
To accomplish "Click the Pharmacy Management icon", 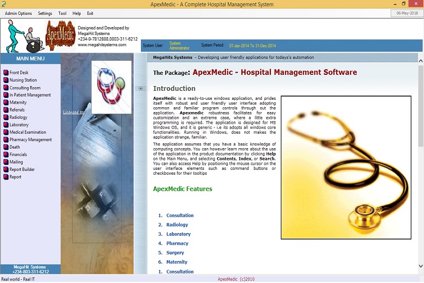I will tap(6, 140).
